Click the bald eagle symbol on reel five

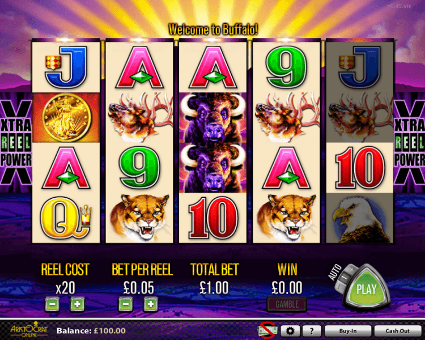360,218
